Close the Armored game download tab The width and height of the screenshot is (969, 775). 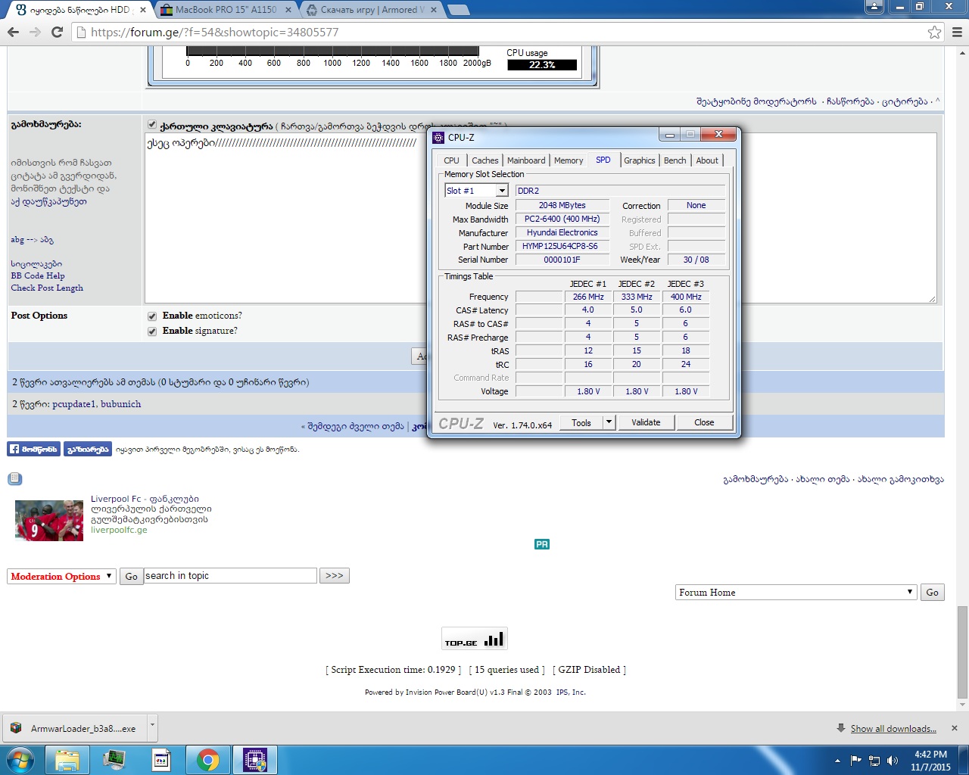434,10
